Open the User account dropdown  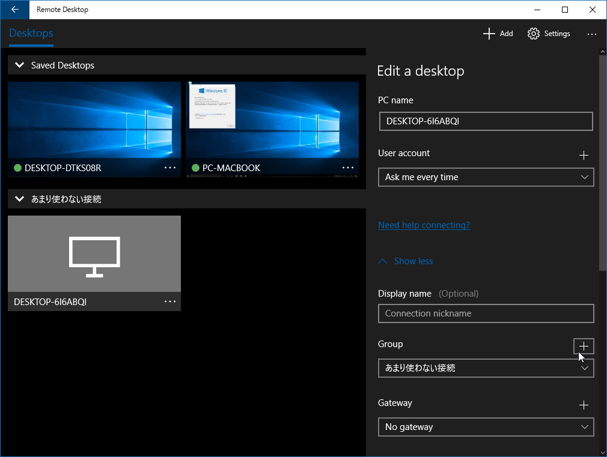point(486,177)
